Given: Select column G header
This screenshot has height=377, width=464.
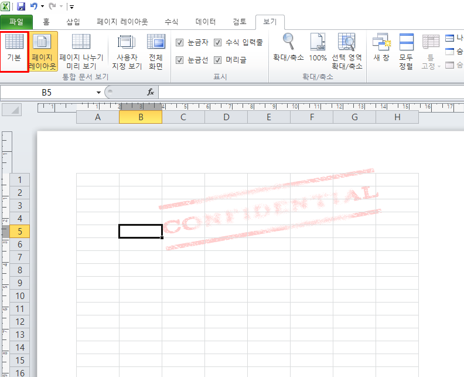Looking at the screenshot, I should coord(354,117).
